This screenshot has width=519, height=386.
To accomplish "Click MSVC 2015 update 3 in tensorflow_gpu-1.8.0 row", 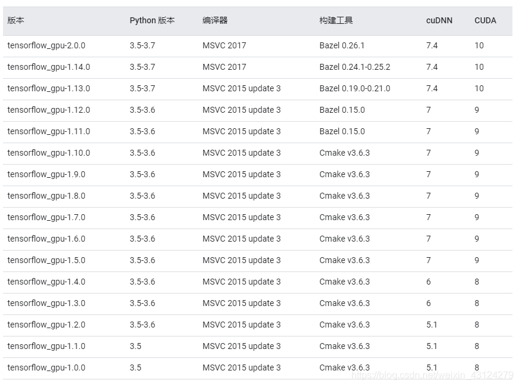I will [x=242, y=196].
